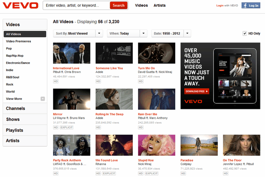The height and width of the screenshot is (177, 265).
Task: Open Rolling In The Deep title link
Action: click(109, 114)
